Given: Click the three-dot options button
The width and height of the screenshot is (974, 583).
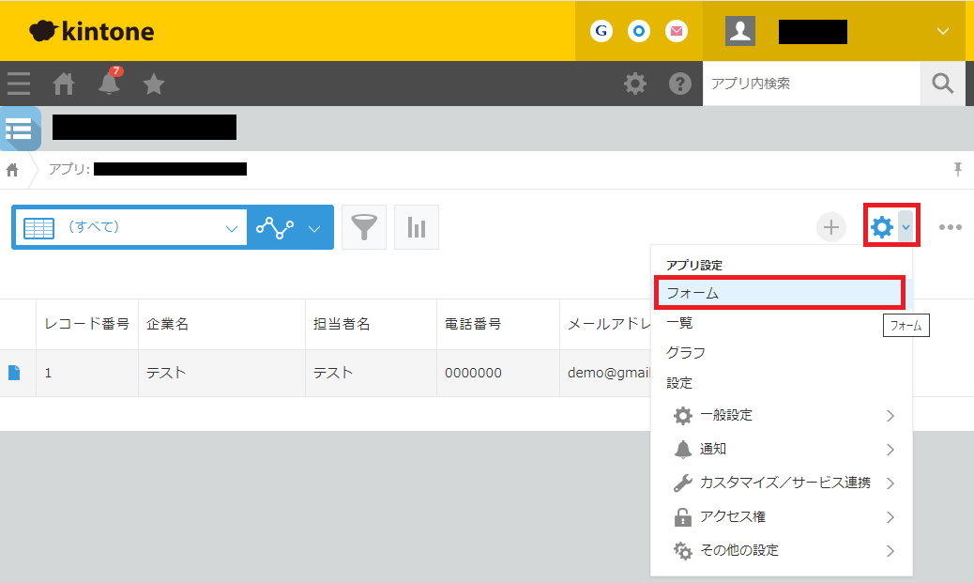Looking at the screenshot, I should pos(950,227).
